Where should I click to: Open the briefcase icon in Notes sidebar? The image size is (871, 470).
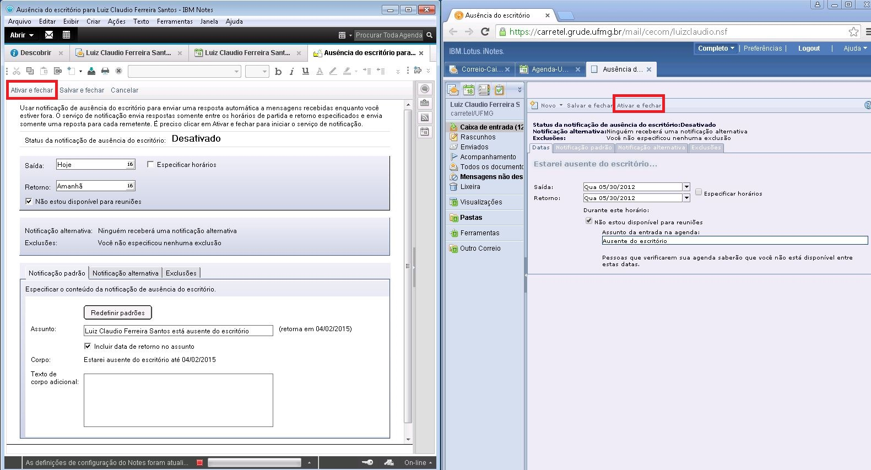coord(425,103)
